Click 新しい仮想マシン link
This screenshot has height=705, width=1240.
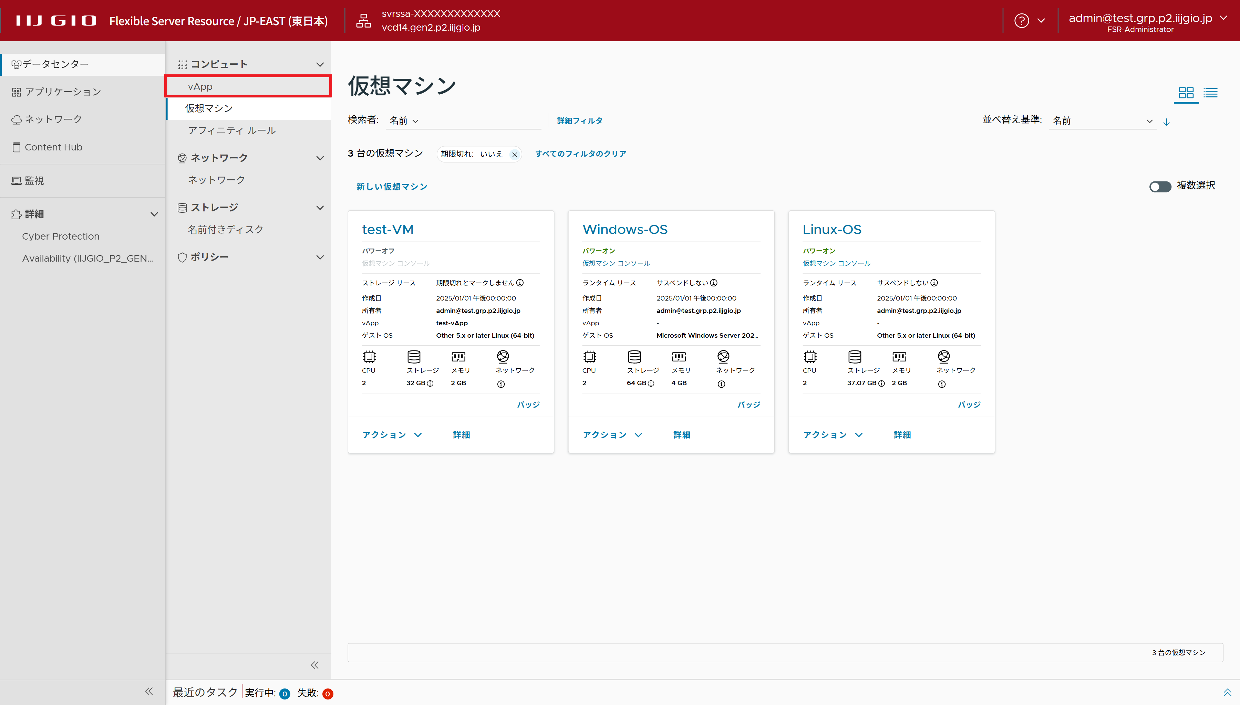(391, 187)
